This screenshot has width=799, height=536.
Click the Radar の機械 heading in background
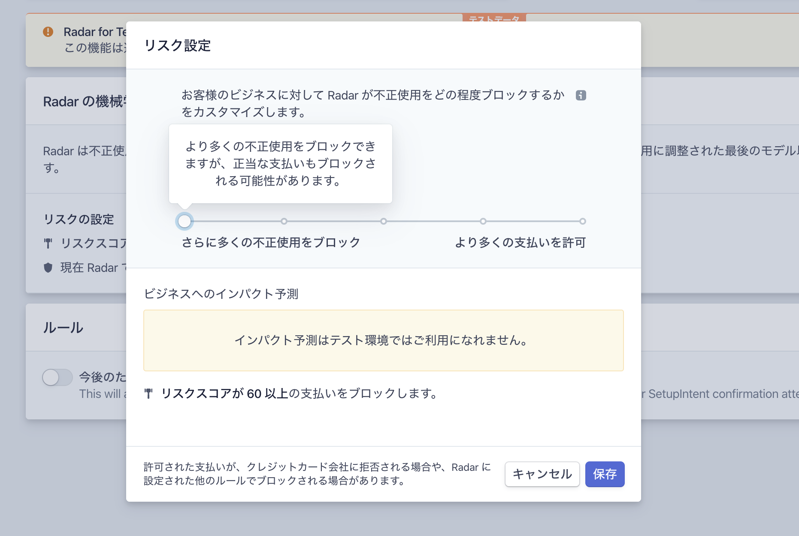coord(85,102)
